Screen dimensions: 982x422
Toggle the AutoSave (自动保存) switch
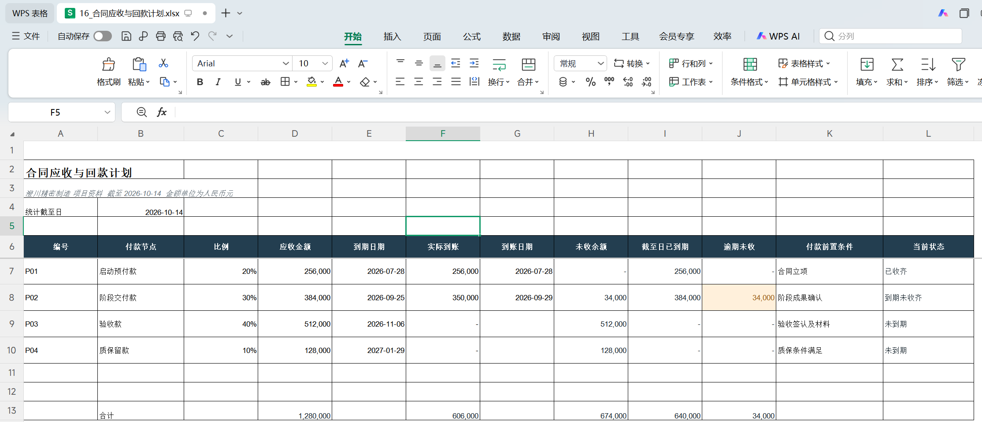pos(103,36)
